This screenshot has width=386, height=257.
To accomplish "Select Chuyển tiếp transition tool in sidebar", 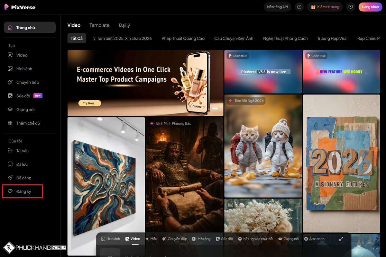I will [27, 82].
